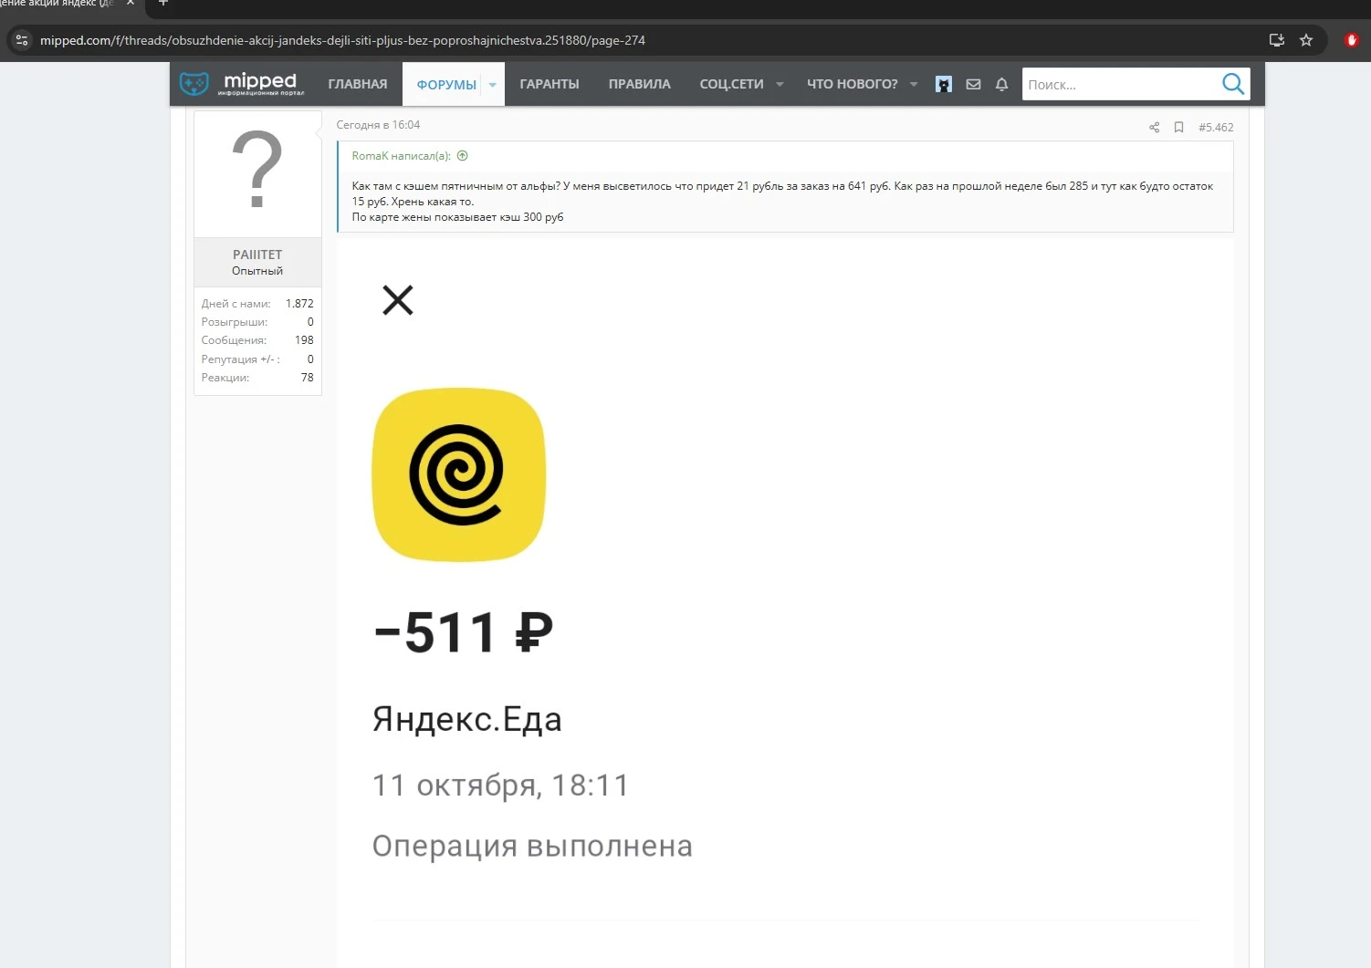This screenshot has width=1371, height=968.
Task: Click the 'Дней с нами: 1.872' stat
Action: coord(257,304)
